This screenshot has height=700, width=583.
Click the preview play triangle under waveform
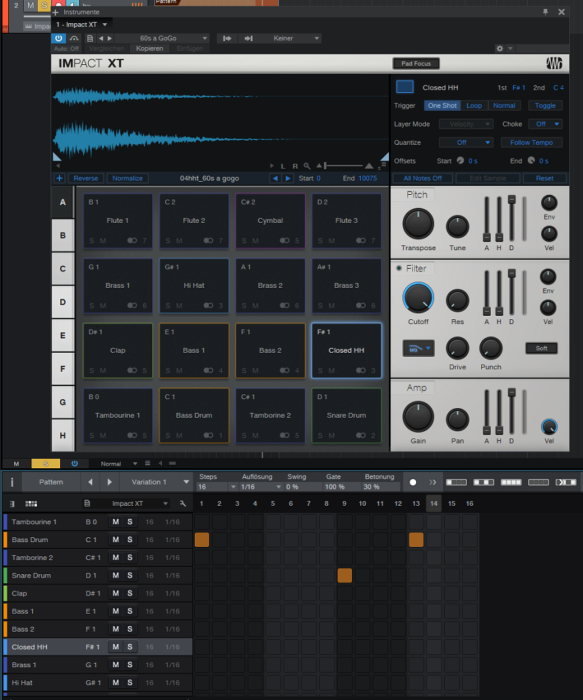click(x=272, y=165)
